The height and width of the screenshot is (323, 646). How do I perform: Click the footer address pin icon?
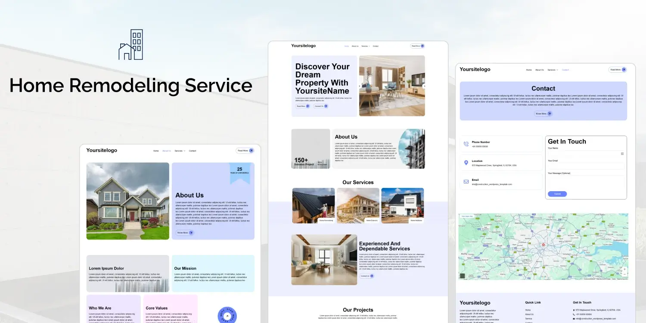point(574,310)
